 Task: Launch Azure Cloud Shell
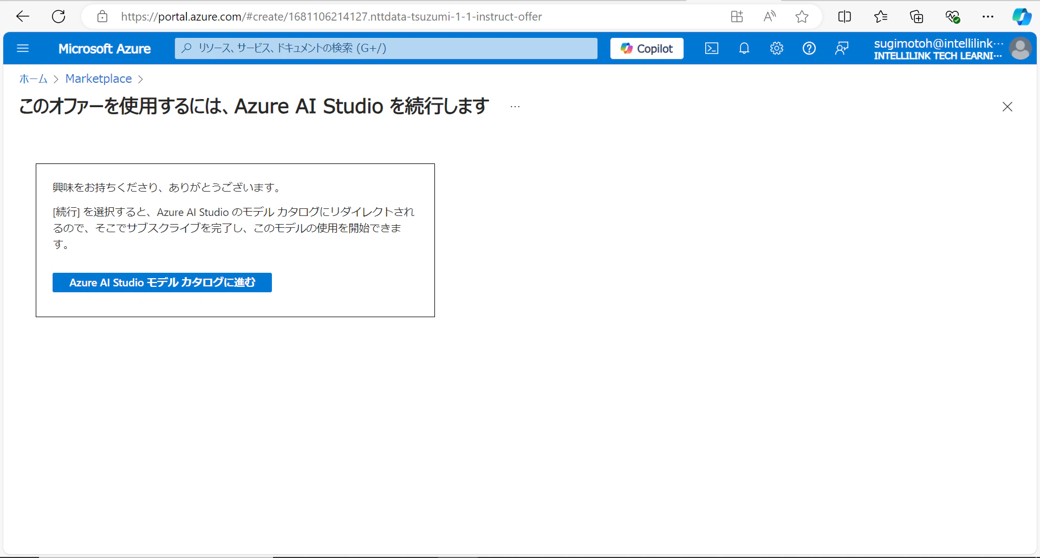coord(712,49)
